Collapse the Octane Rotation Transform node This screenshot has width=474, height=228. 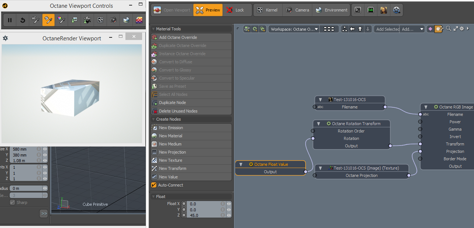pyautogui.click(x=319, y=124)
